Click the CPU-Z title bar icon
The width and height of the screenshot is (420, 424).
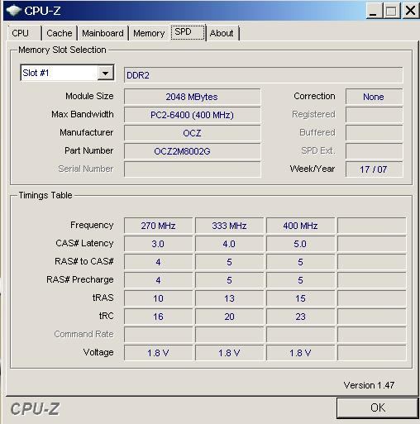(13, 11)
